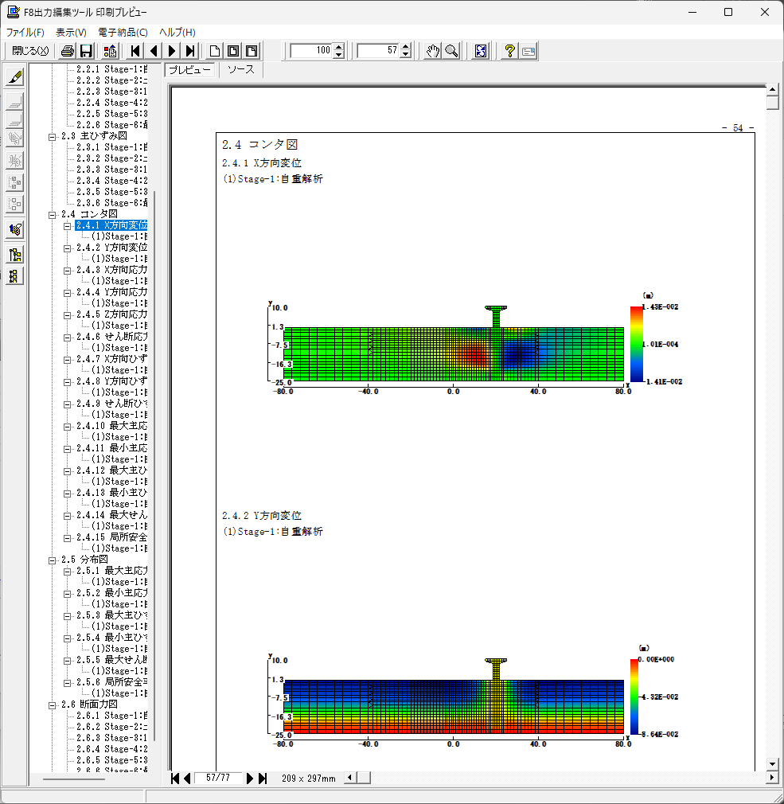Click the print icon in the toolbar
784x804 pixels.
pos(68,51)
